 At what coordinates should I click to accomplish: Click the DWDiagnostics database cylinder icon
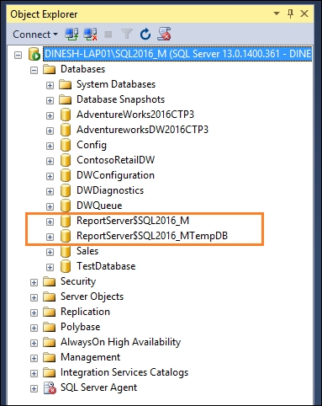click(x=66, y=190)
